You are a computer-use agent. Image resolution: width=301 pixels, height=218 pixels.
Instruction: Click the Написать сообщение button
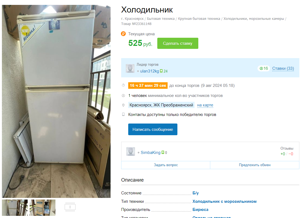(x=153, y=129)
